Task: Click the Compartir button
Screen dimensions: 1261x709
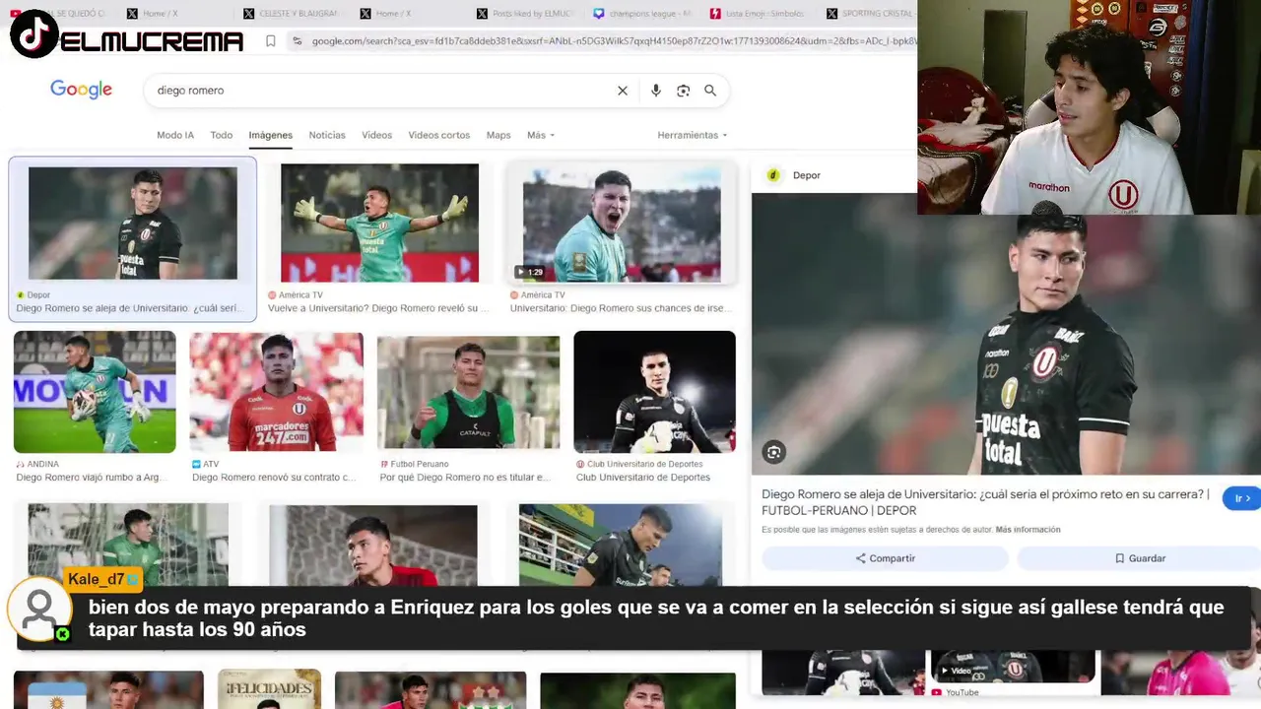Action: pos(885,558)
